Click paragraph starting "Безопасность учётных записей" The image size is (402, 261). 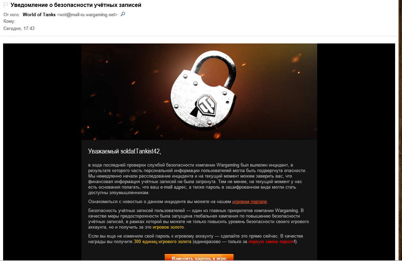click(199, 219)
